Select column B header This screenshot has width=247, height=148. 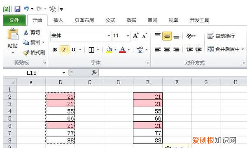[60, 82]
